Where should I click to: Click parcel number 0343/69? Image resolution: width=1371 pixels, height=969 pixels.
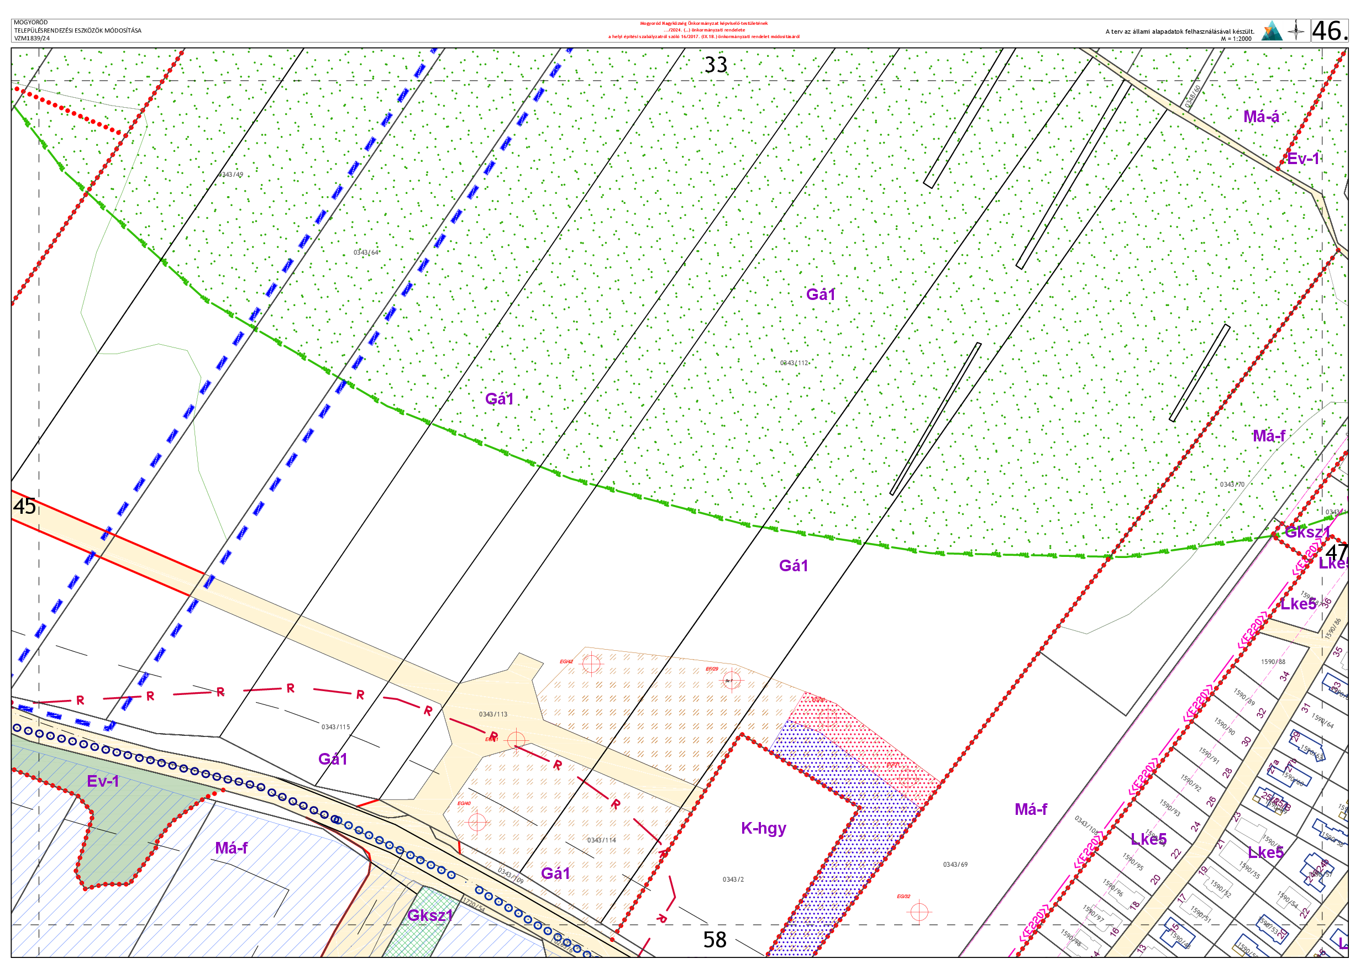[x=955, y=865]
